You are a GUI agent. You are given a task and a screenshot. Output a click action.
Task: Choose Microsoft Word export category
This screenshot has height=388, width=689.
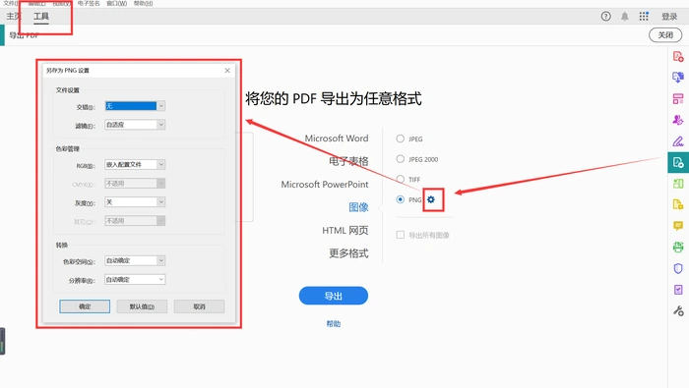pos(337,139)
